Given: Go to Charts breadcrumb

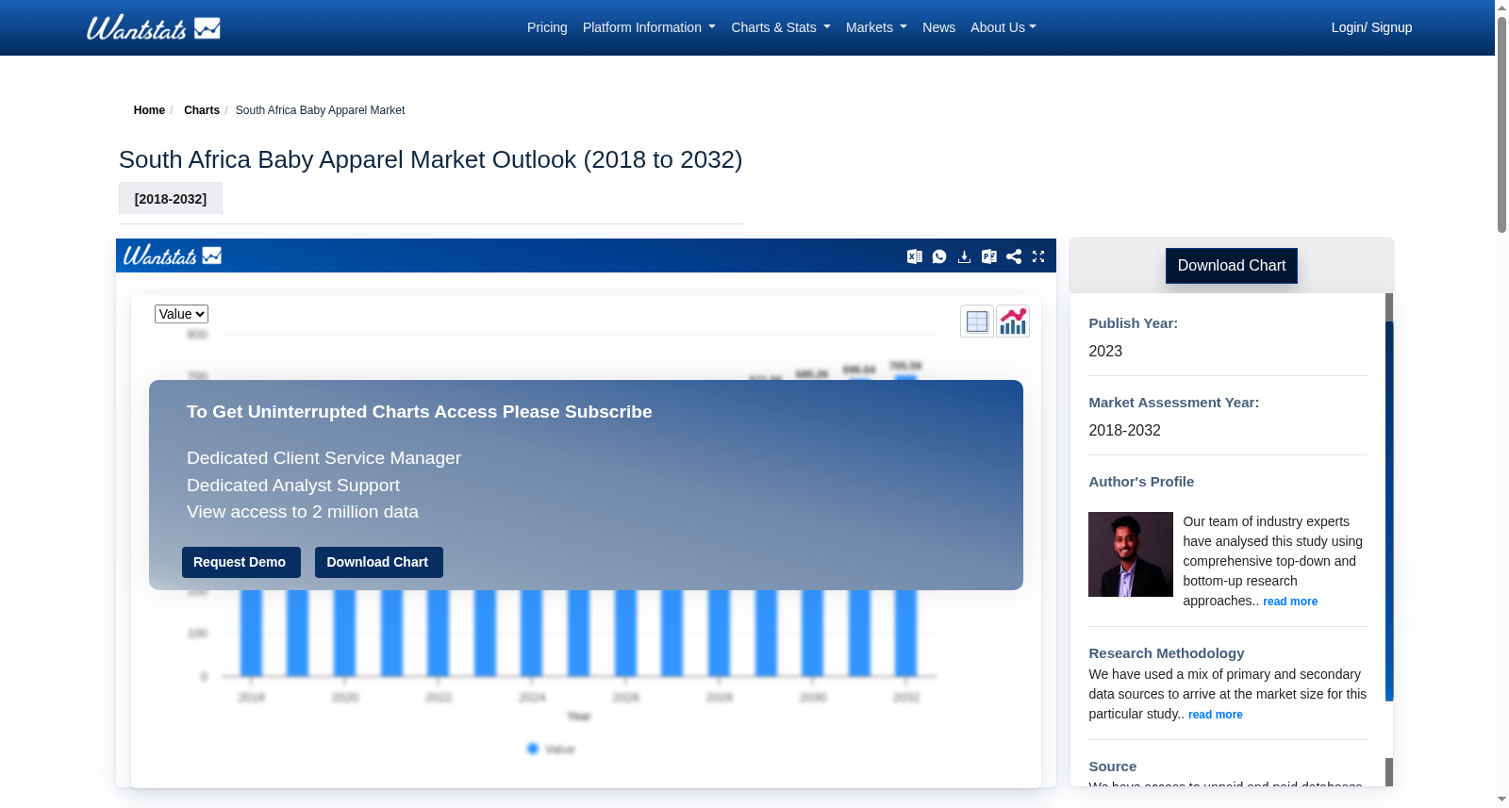Looking at the screenshot, I should click(x=202, y=110).
